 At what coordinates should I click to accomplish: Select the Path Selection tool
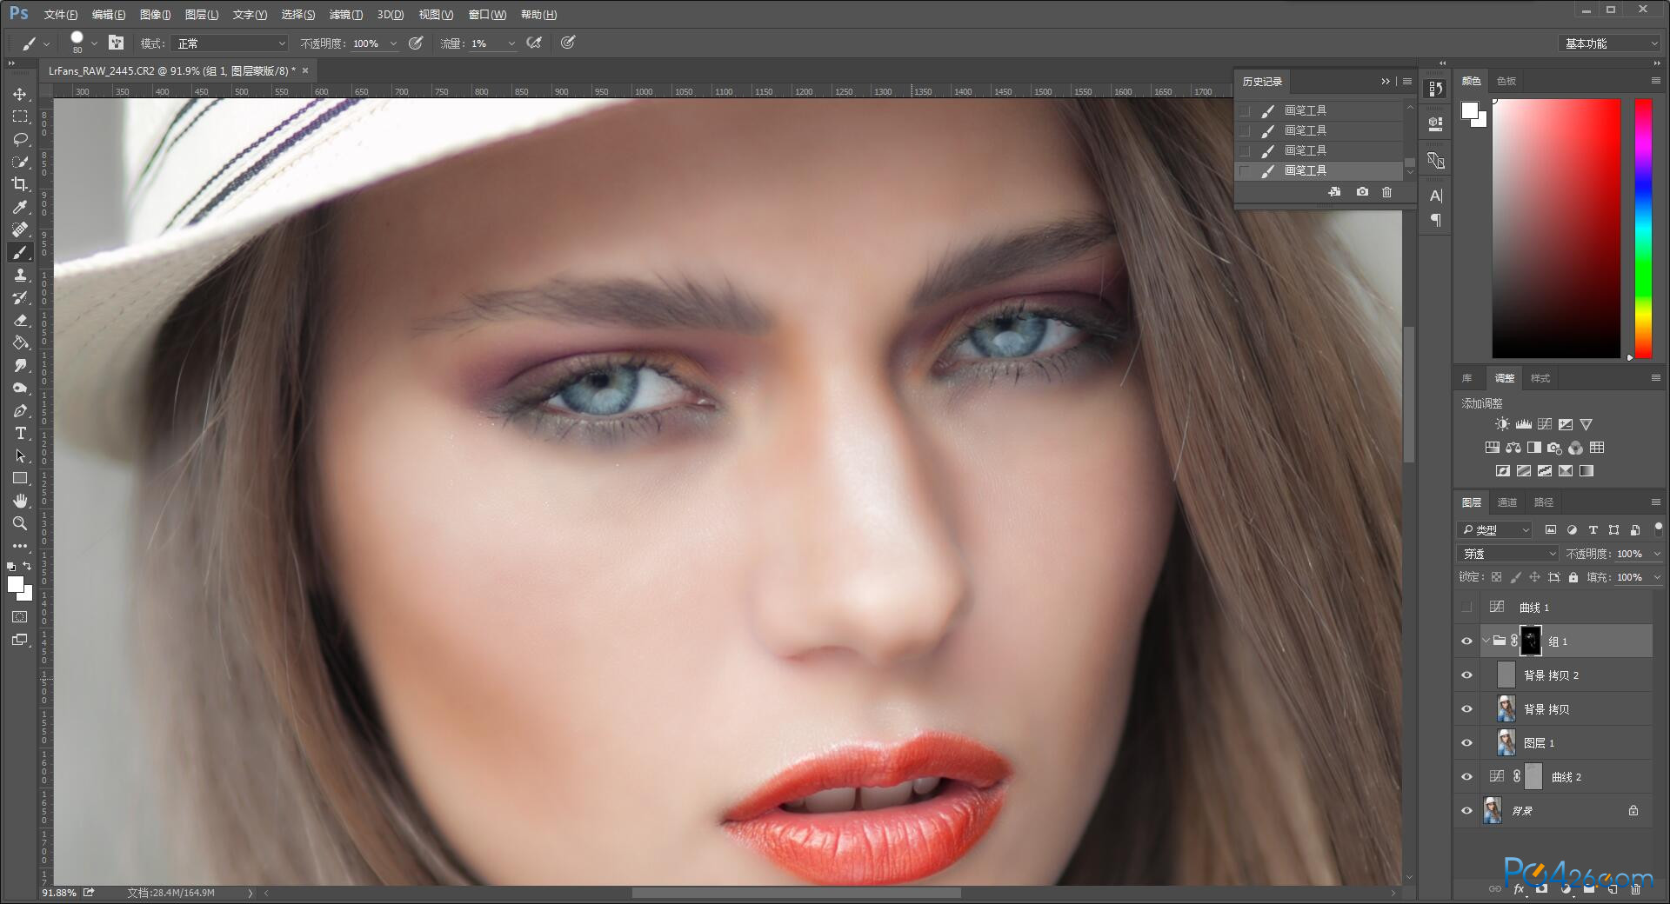[x=20, y=455]
